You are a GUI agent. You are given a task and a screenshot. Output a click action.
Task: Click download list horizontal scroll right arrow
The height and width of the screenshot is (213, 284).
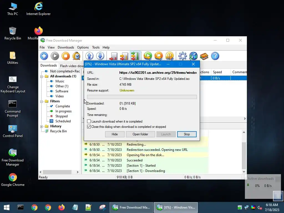245,119
